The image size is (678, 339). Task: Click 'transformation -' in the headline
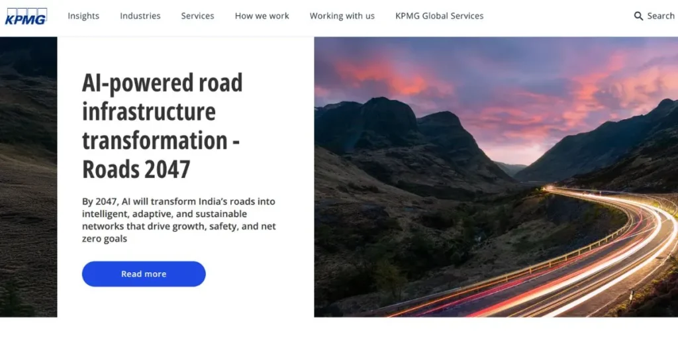(161, 141)
